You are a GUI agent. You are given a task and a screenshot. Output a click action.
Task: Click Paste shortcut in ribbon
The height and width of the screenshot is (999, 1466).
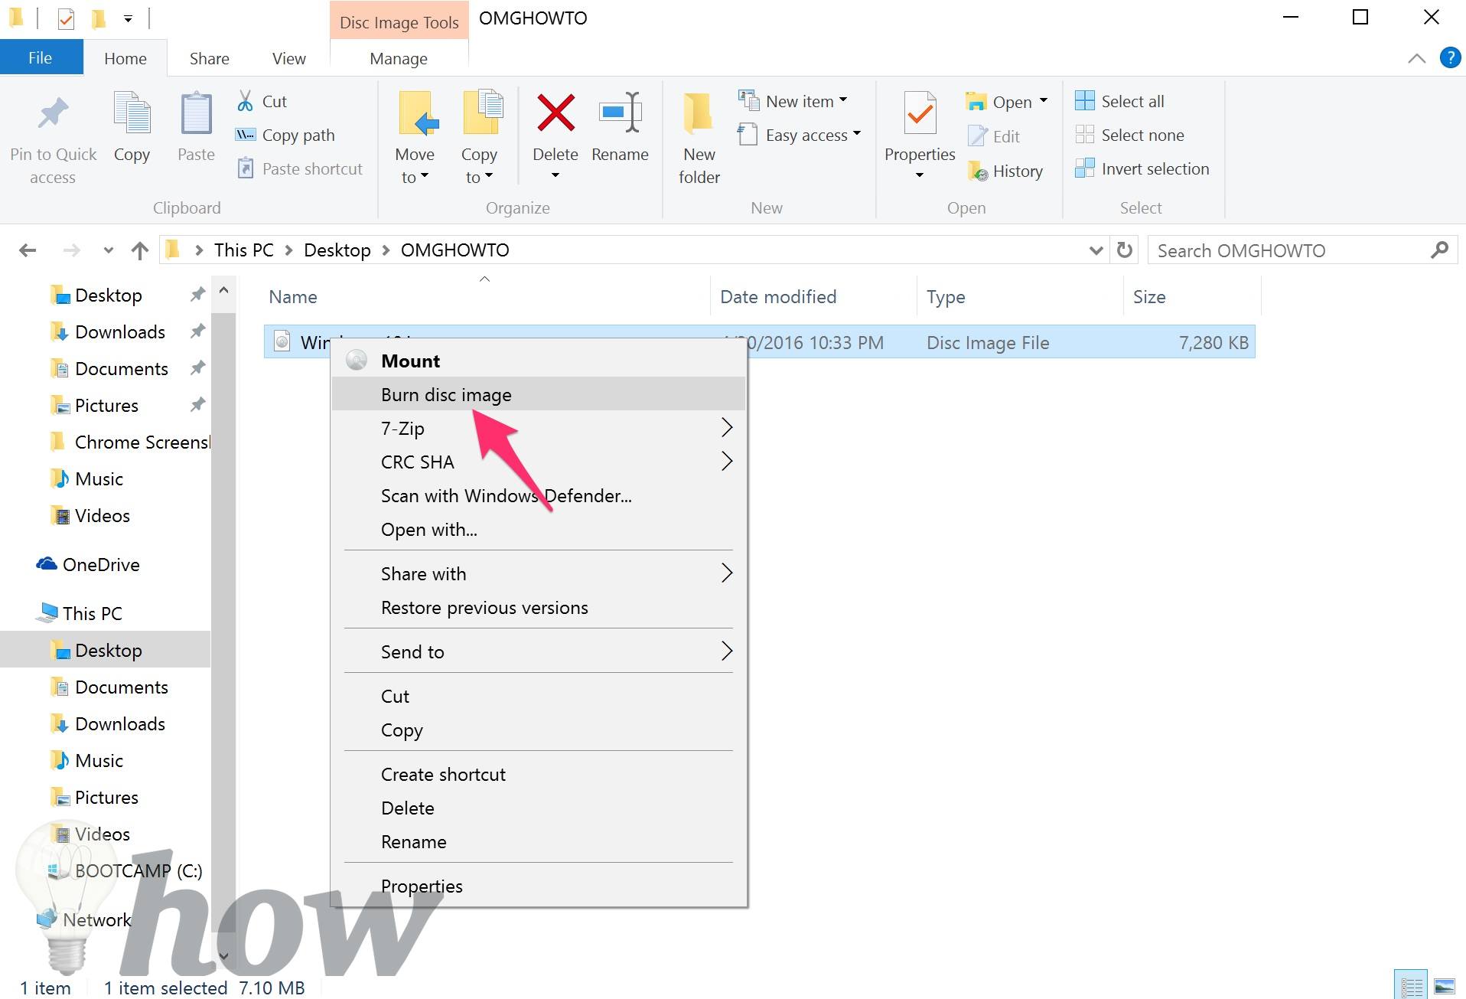point(299,168)
